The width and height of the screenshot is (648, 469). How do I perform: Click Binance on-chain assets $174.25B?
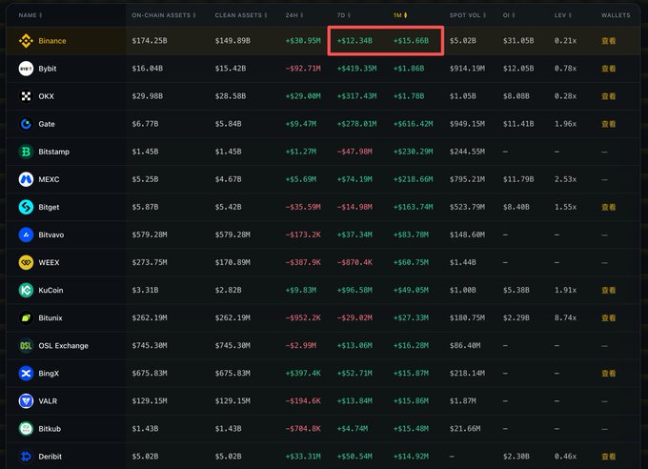pyautogui.click(x=150, y=41)
